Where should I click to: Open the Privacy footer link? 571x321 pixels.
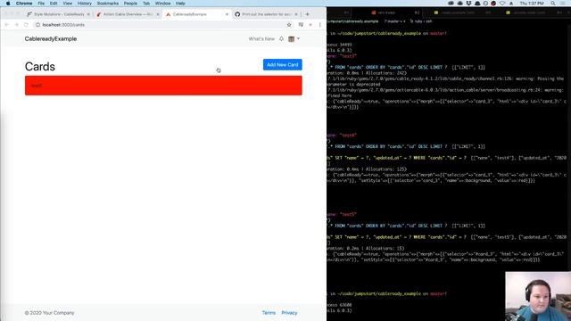tap(289, 313)
